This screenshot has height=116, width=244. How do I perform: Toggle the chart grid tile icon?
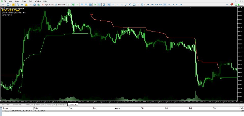point(90,5)
